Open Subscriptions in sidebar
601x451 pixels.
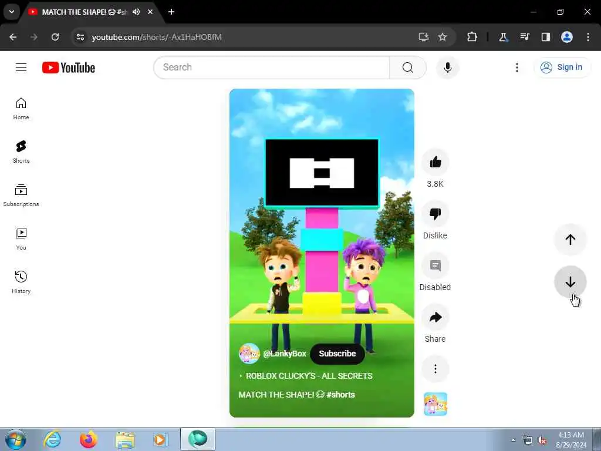(x=21, y=196)
